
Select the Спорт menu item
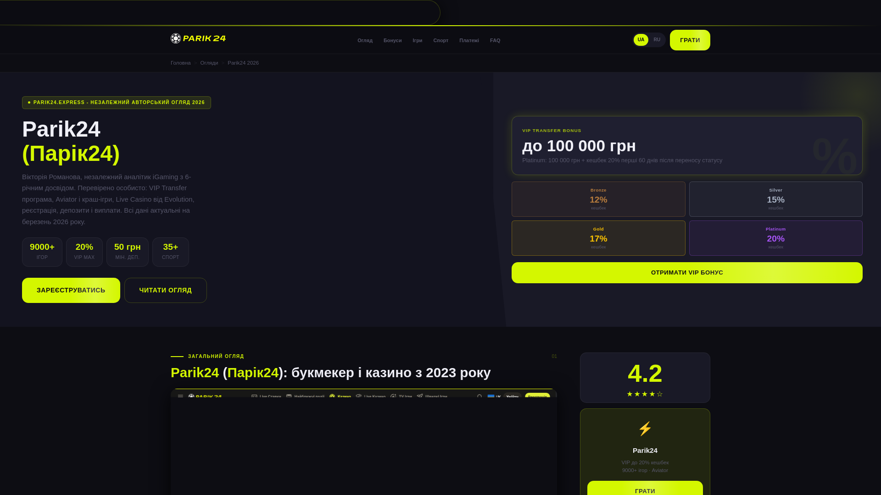(440, 40)
